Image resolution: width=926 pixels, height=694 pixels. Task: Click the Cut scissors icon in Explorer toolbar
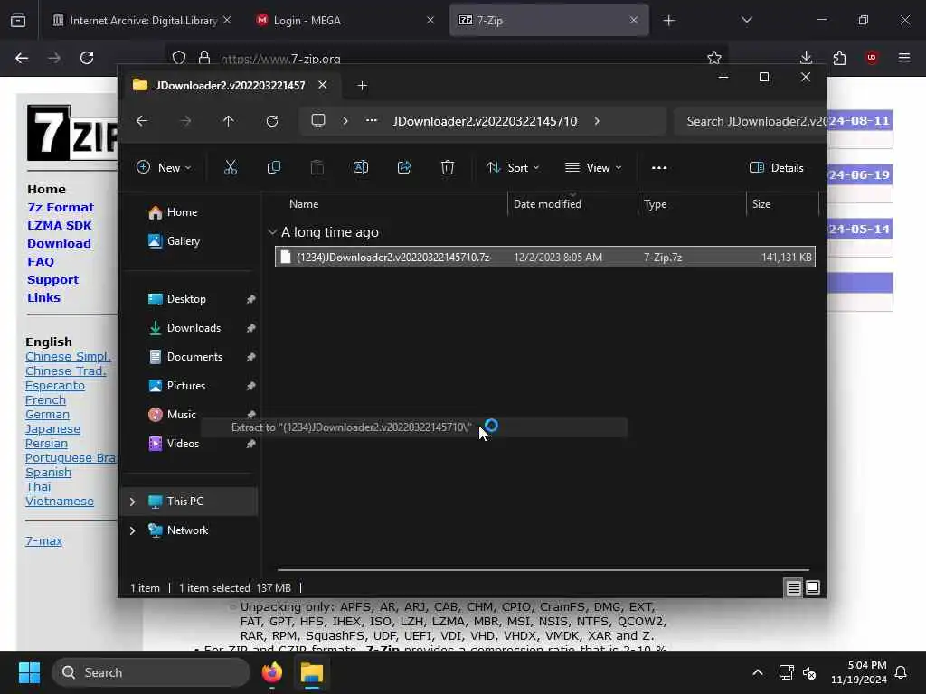(x=231, y=167)
